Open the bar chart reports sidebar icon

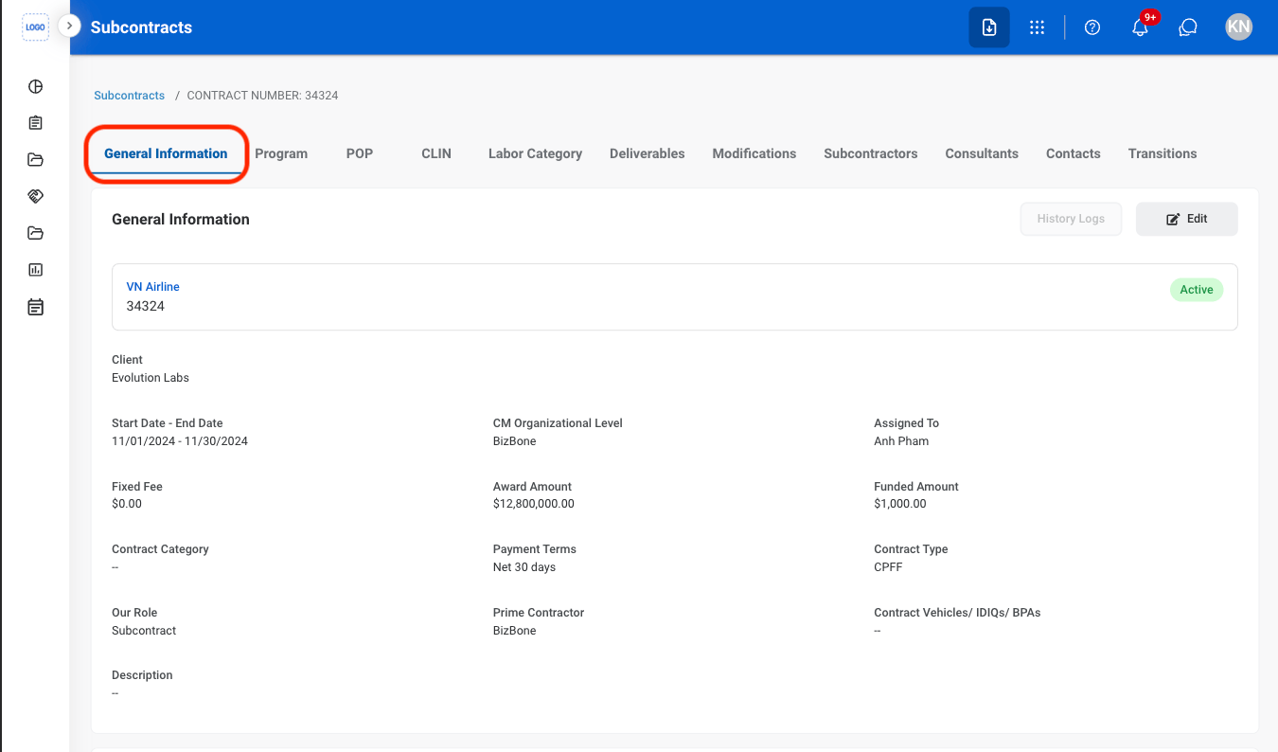(35, 270)
